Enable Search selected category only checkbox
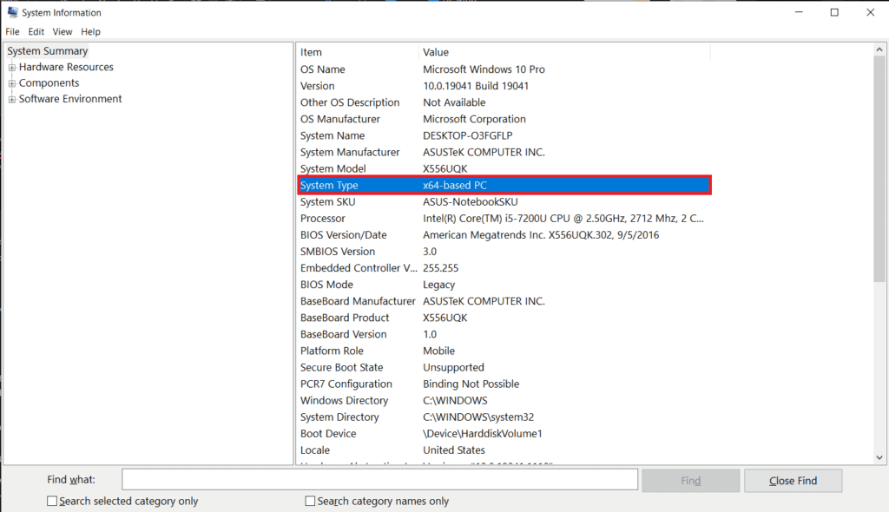The width and height of the screenshot is (889, 512). tap(52, 501)
